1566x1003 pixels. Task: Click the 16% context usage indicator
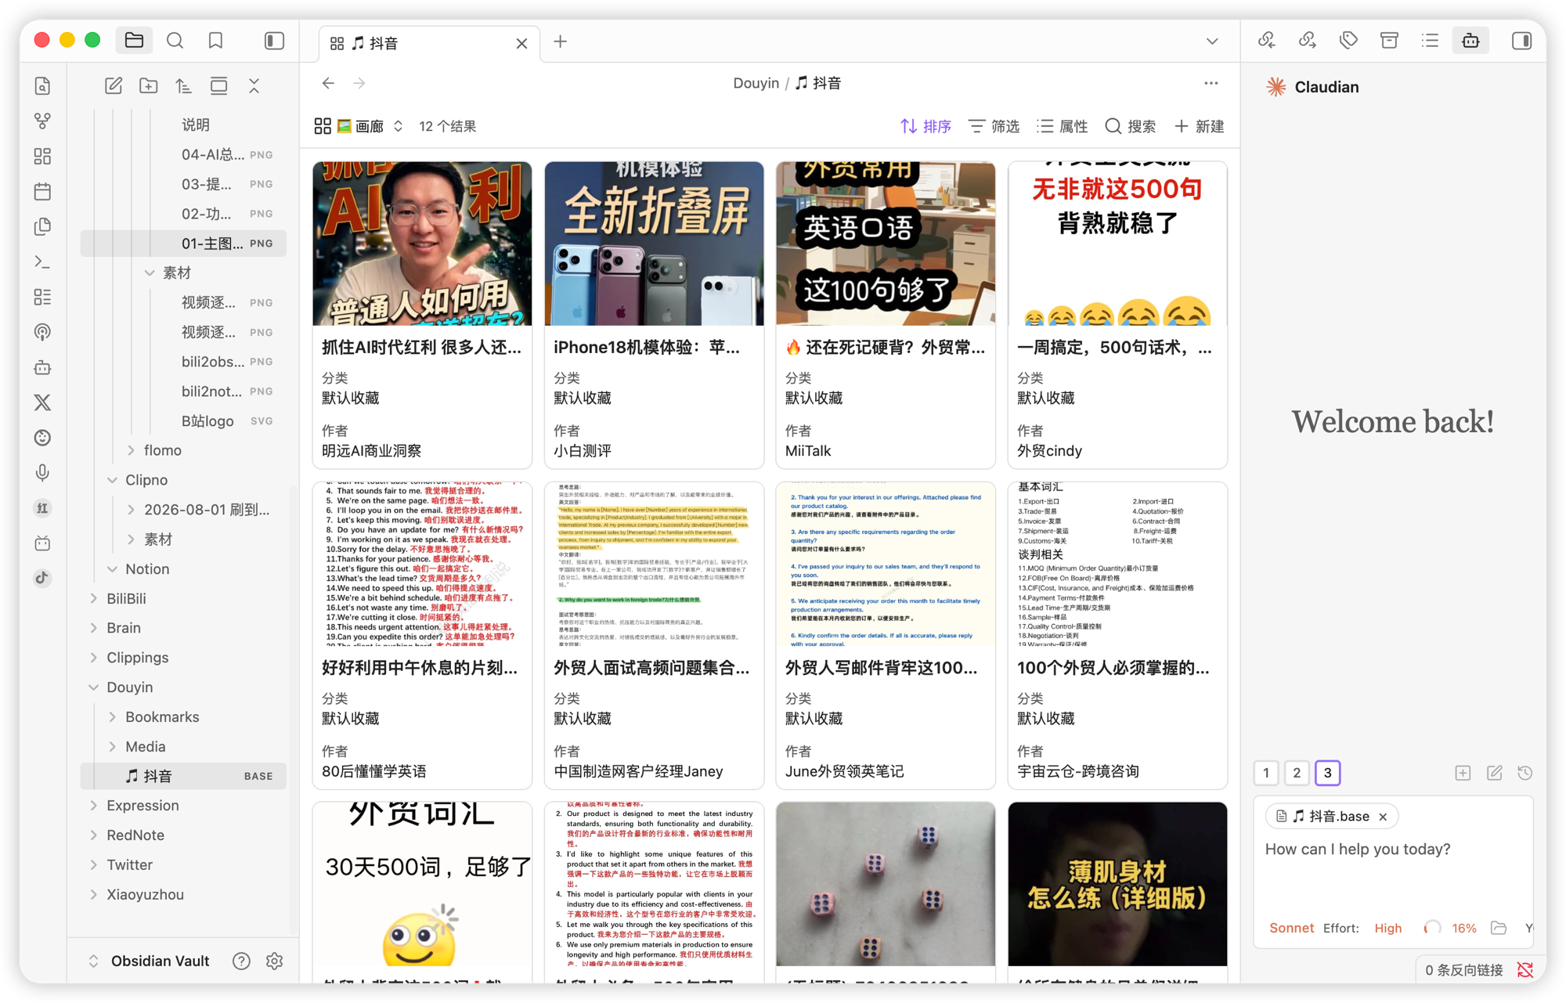(1451, 928)
